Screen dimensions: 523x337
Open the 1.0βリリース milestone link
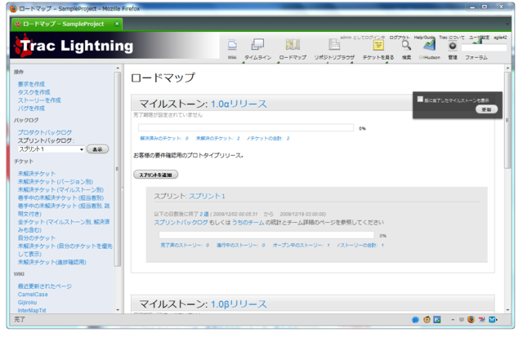(239, 304)
